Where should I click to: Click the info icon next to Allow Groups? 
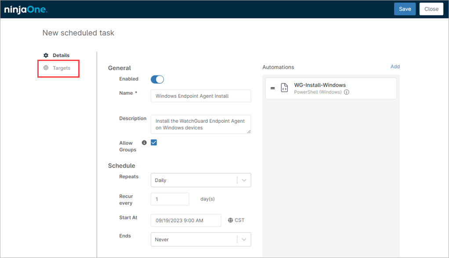(145, 142)
